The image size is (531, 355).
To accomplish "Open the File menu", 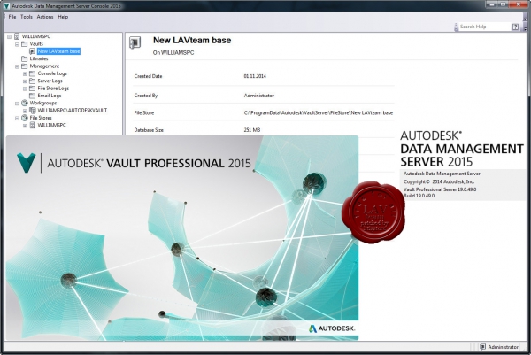I will pos(12,17).
